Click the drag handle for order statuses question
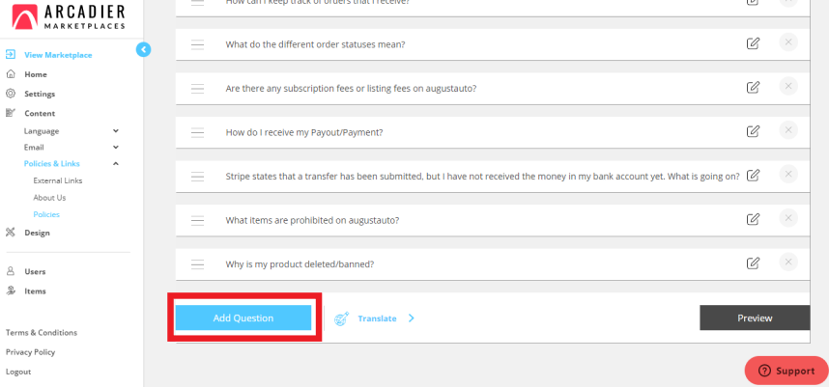Viewport: 829px width, 387px height. 197,44
